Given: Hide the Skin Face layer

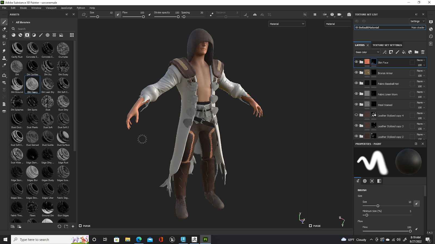Looking at the screenshot, I should (356, 62).
